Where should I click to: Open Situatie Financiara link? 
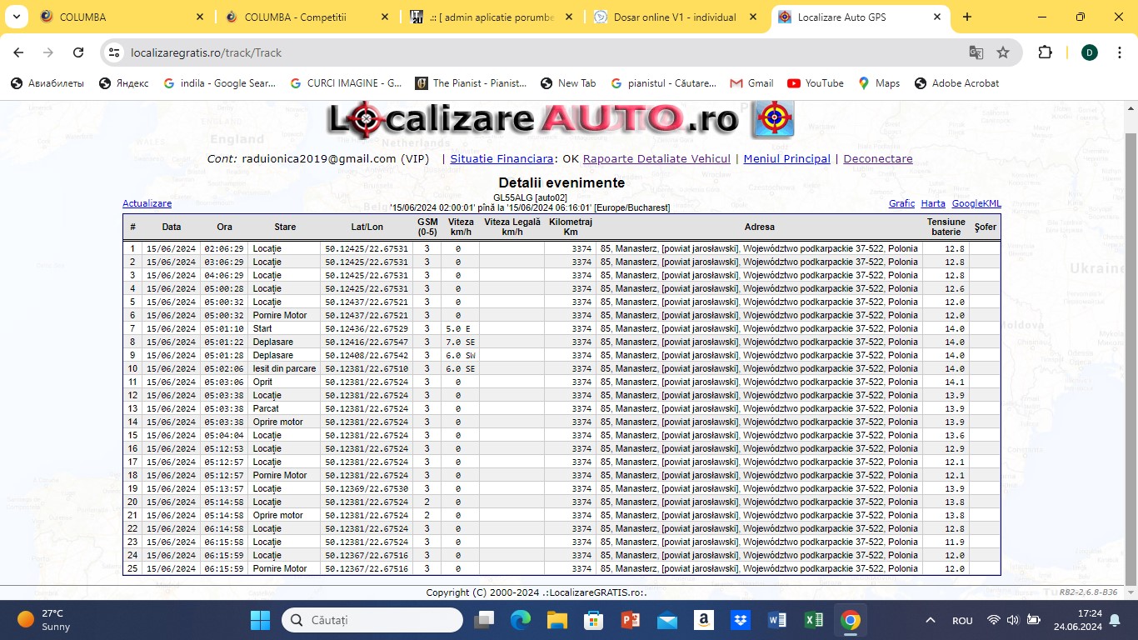(502, 158)
